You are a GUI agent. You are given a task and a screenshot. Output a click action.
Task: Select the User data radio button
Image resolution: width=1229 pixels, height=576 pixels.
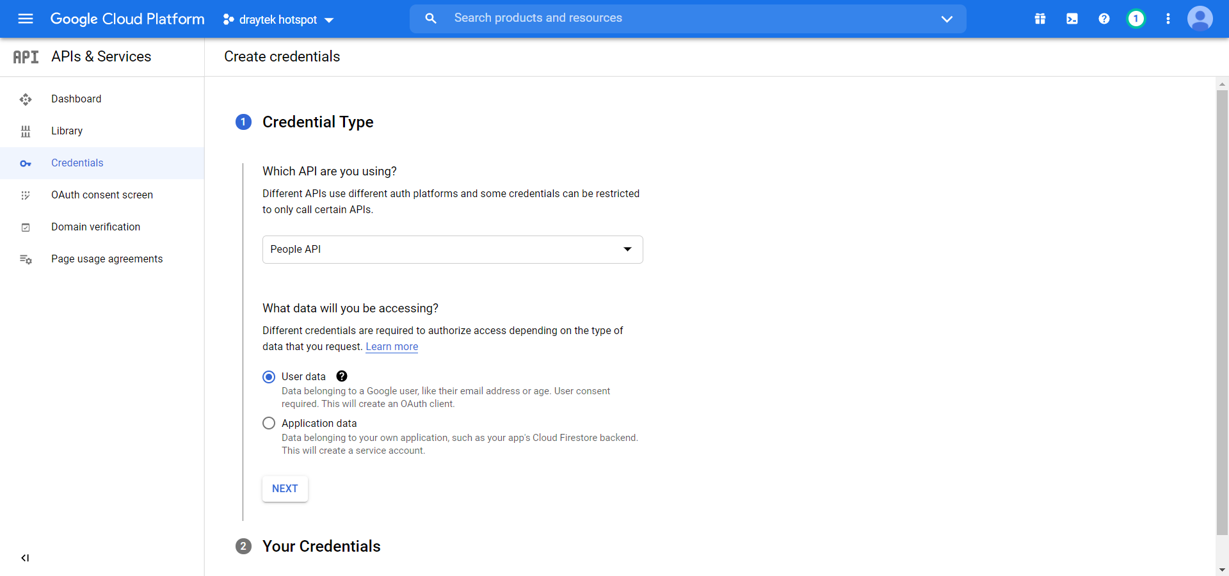click(269, 377)
